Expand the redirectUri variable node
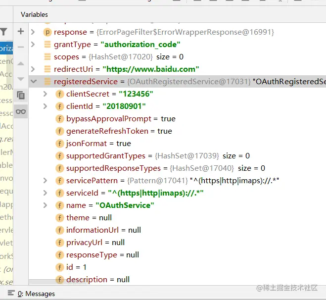The height and width of the screenshot is (300, 326). (33, 69)
